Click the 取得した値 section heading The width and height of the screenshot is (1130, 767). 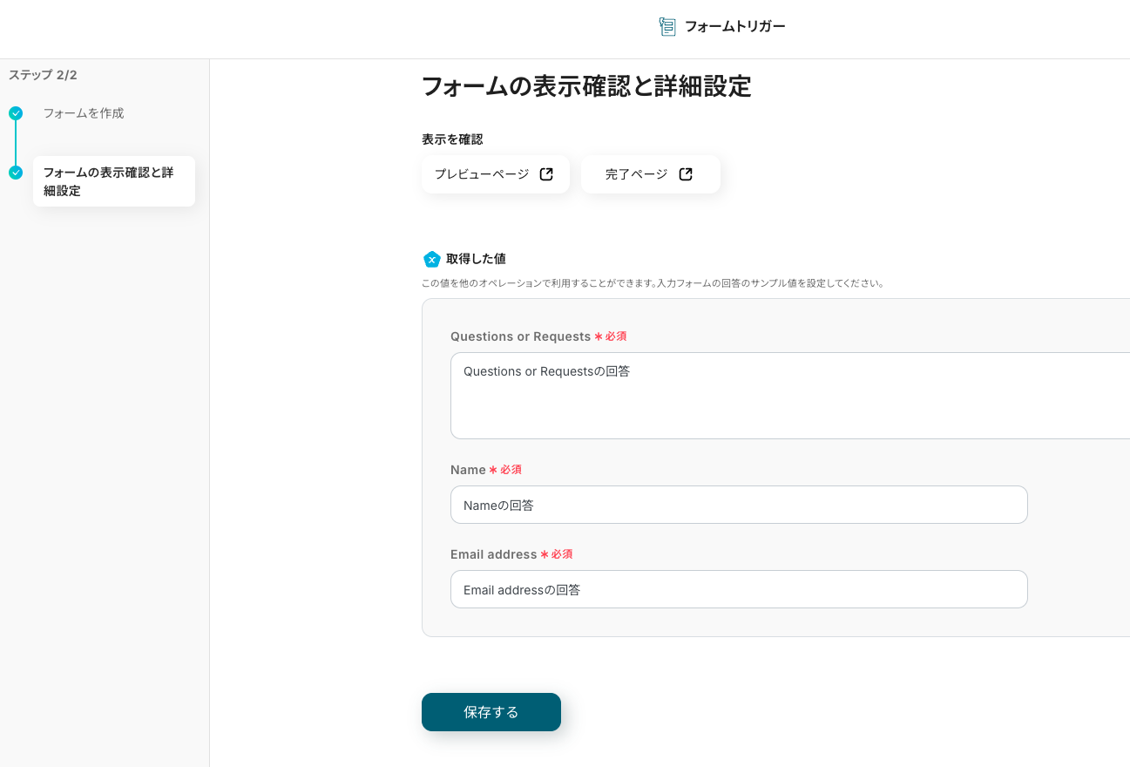coord(476,259)
